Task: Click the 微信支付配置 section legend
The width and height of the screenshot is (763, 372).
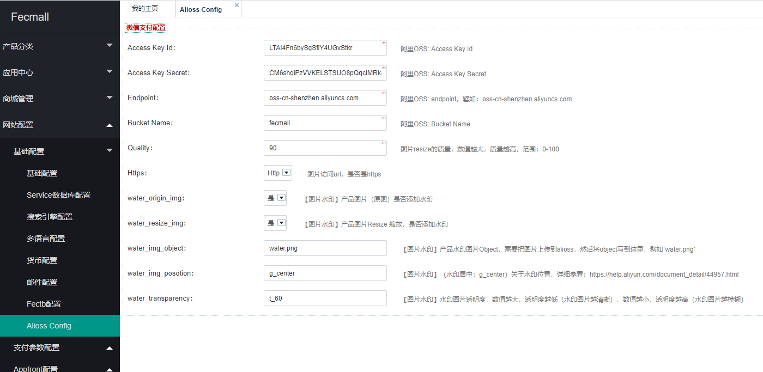Action: coord(146,27)
